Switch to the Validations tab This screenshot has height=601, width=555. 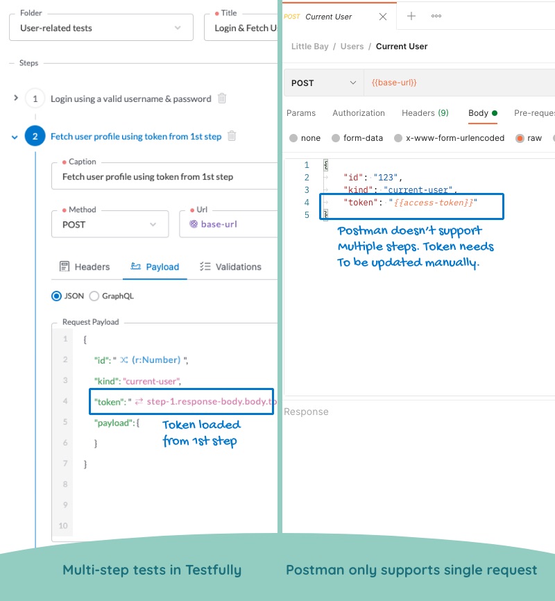point(230,266)
